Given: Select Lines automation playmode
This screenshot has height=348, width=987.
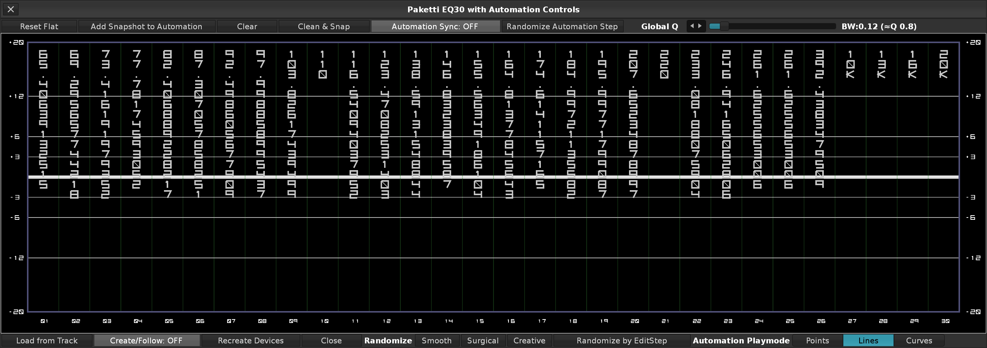Looking at the screenshot, I should [x=868, y=341].
